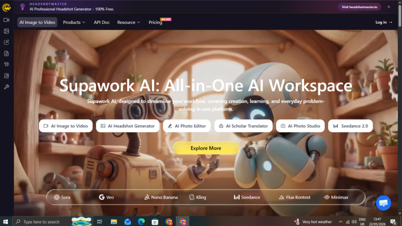Open Task View on the taskbar
The height and width of the screenshot is (226, 402).
click(x=100, y=222)
